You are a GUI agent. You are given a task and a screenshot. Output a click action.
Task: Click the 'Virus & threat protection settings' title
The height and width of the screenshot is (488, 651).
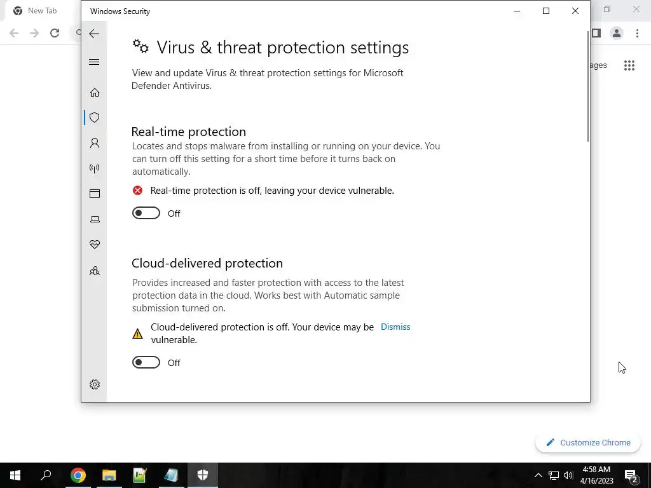(282, 47)
